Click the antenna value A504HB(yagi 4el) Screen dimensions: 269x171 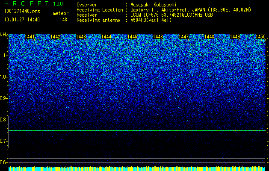151,20
